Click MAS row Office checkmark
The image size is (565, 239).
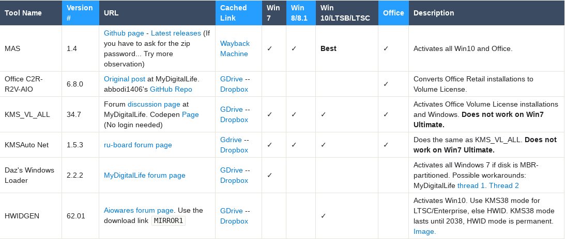point(386,48)
